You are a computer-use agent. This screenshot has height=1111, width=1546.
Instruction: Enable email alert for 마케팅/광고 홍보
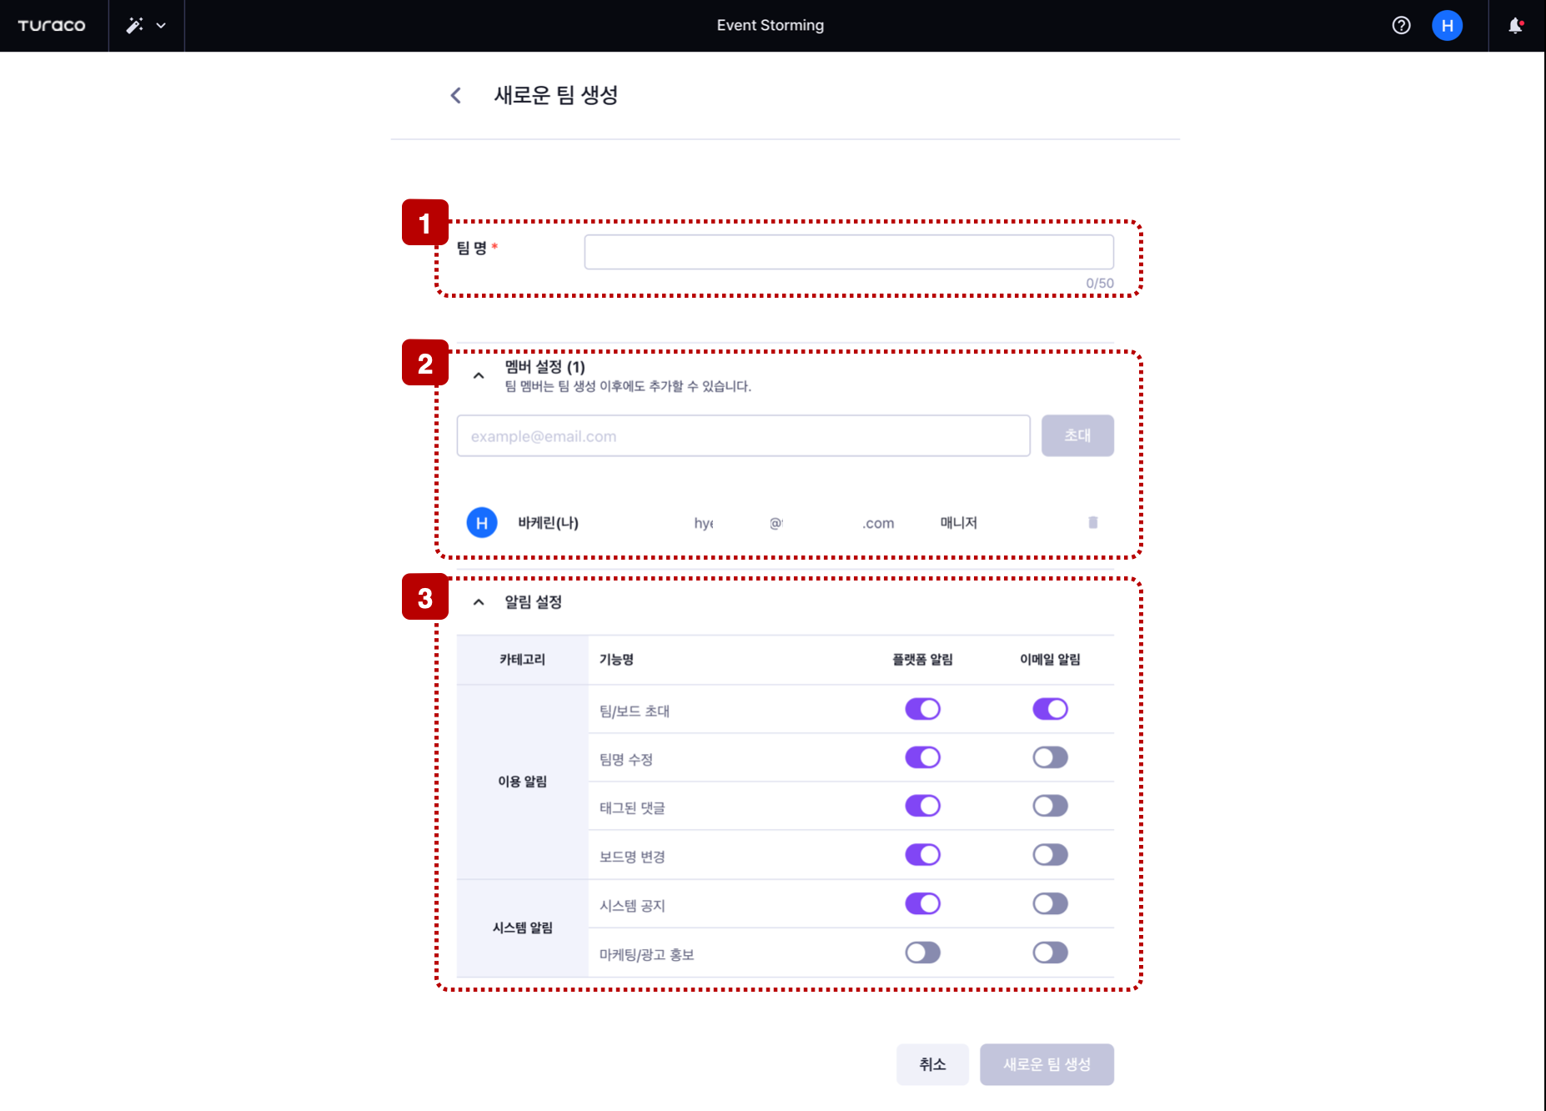tap(1050, 953)
